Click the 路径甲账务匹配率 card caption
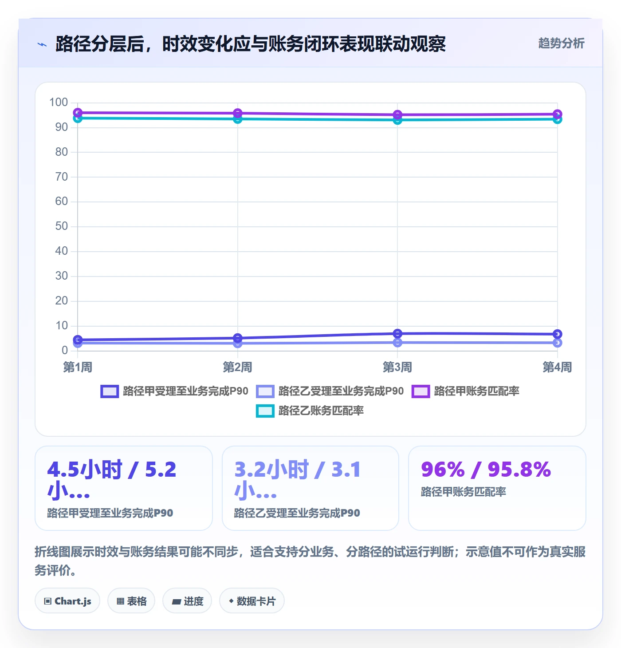 pyautogui.click(x=464, y=492)
